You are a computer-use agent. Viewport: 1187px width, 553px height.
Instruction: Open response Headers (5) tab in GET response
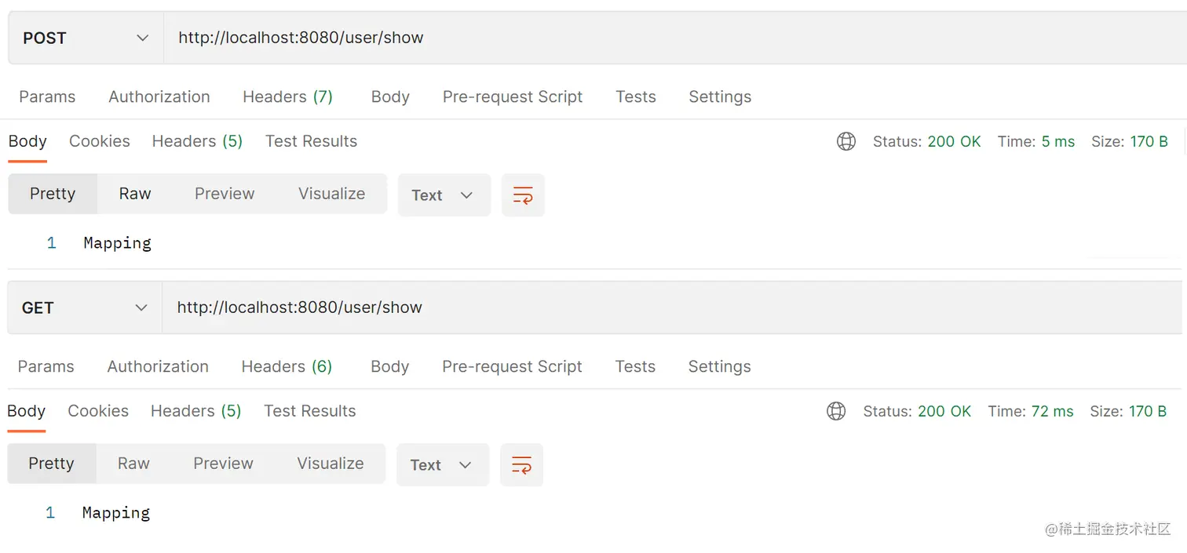tap(195, 411)
